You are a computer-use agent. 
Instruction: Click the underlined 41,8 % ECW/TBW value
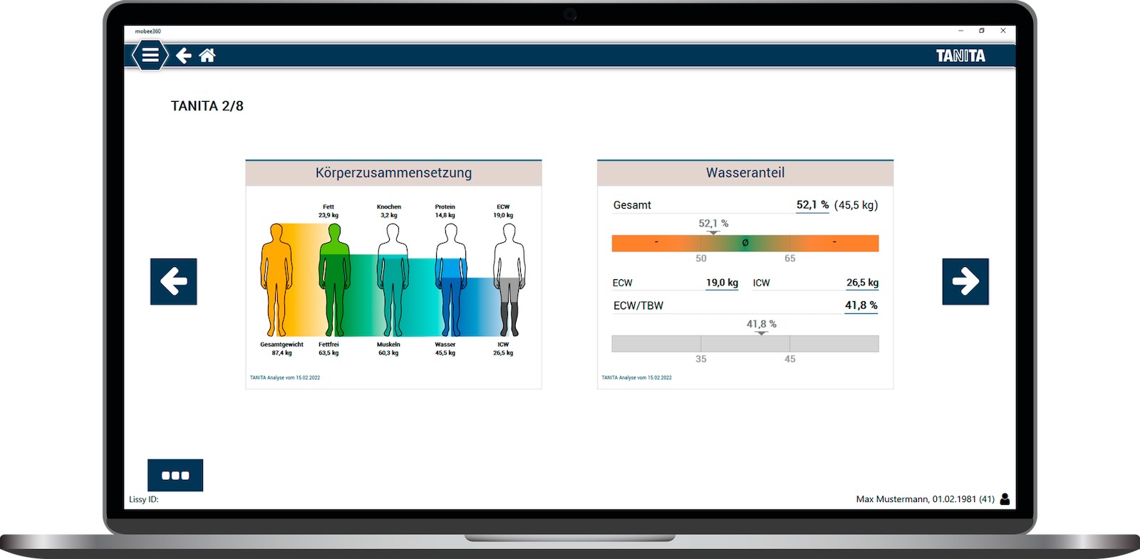(861, 305)
